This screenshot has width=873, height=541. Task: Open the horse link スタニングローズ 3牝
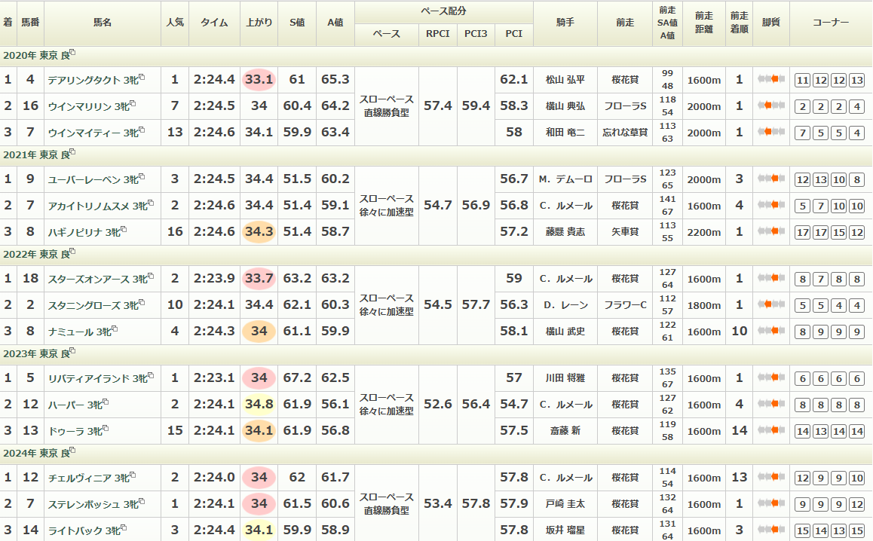click(x=90, y=305)
